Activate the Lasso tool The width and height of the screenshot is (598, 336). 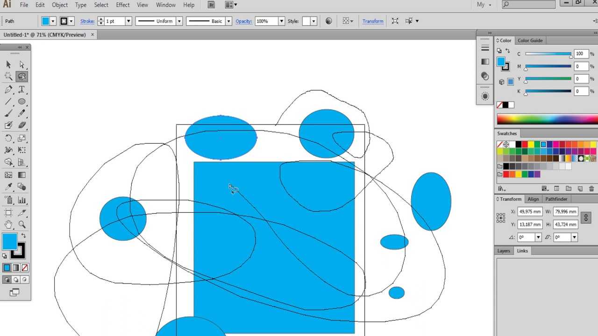22,77
